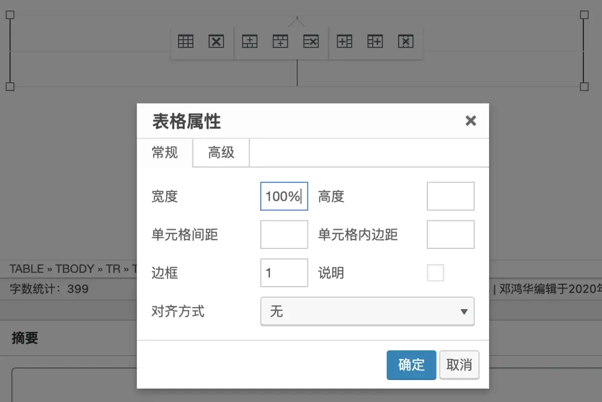Click the 邓鸿华编辑于2020年 status text
This screenshot has width=602, height=402.
[550, 289]
